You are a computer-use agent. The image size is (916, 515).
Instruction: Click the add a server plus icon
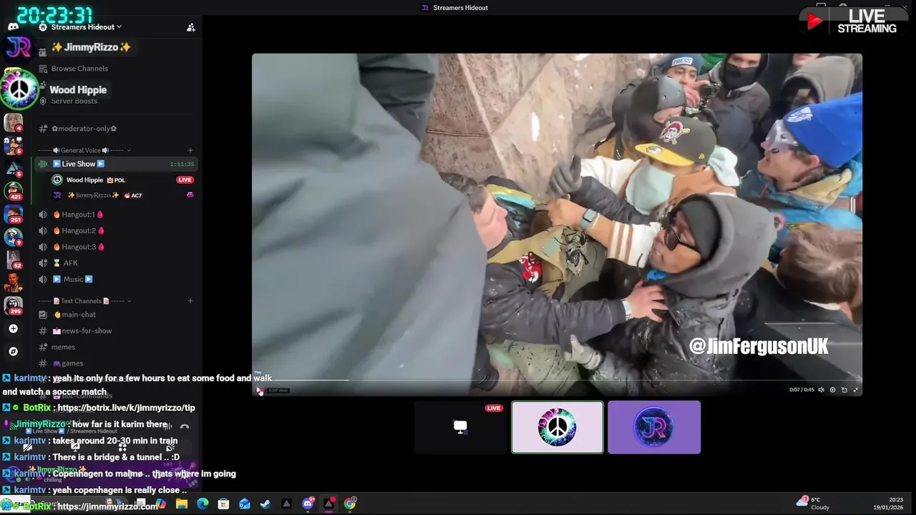point(13,328)
